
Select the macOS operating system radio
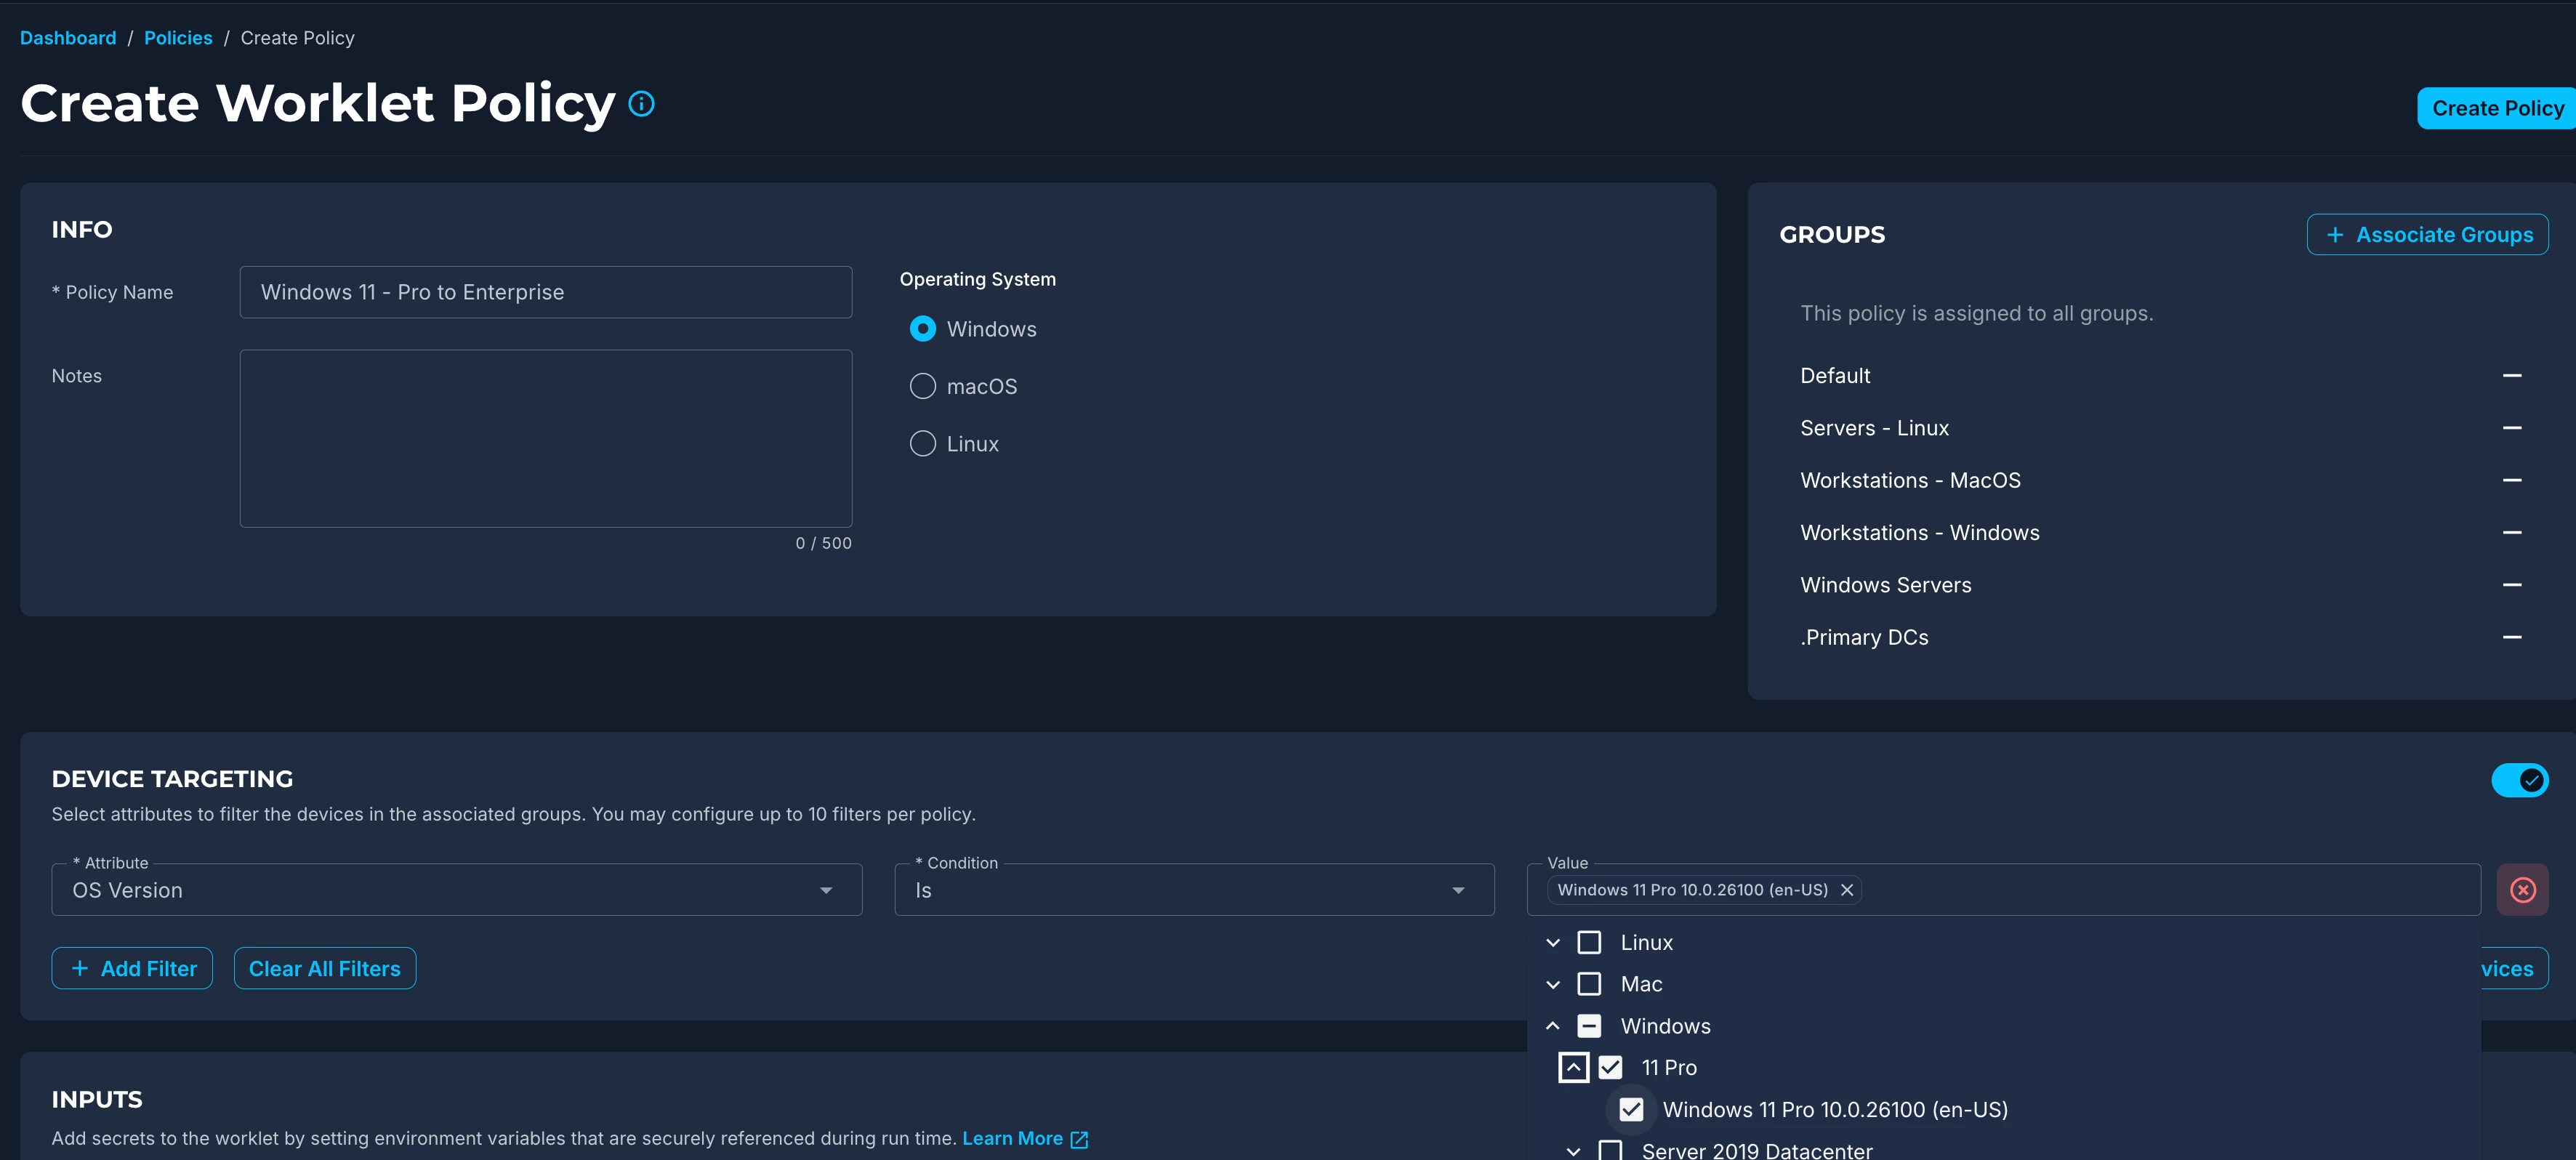(922, 386)
